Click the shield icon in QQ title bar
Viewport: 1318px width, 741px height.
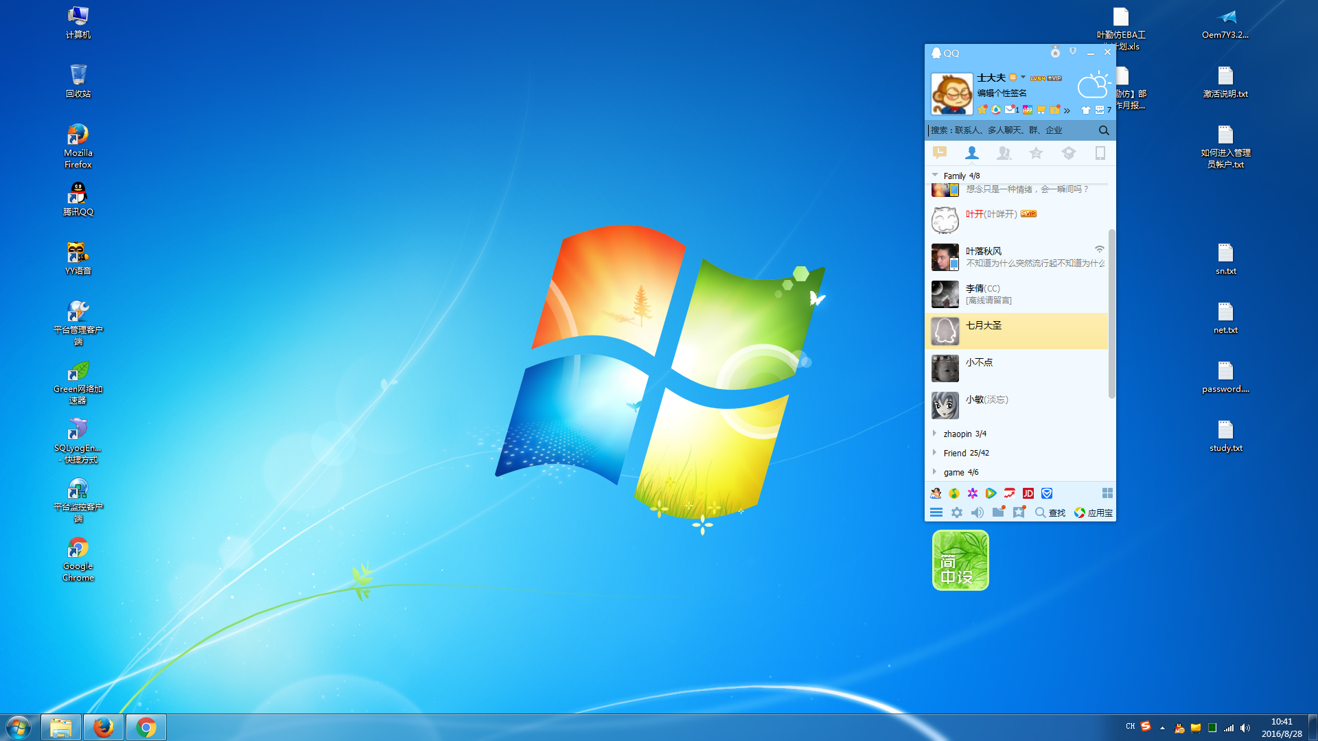[x=1073, y=51]
